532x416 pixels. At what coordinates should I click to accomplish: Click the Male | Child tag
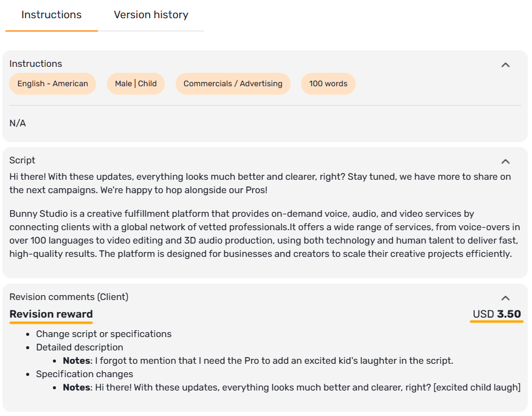(x=136, y=84)
